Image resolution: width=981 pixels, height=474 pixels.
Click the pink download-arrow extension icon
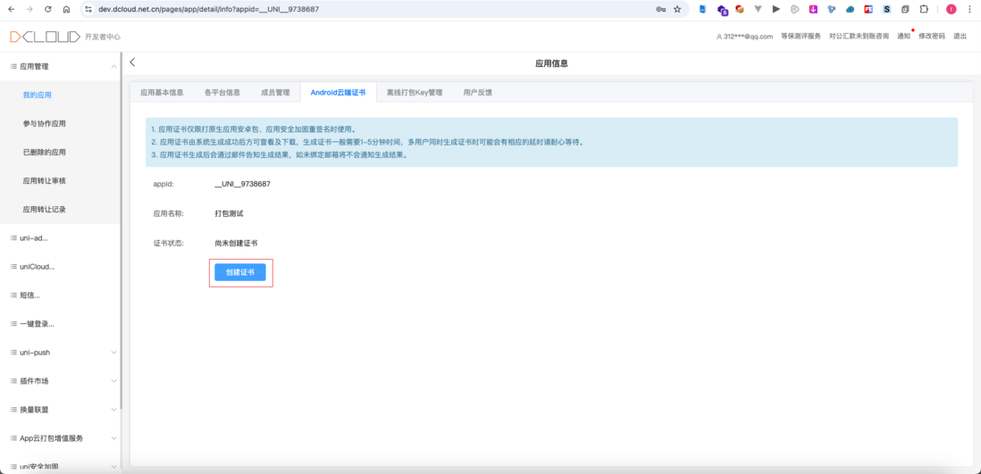tap(813, 10)
